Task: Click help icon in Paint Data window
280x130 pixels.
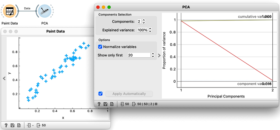Action: [6, 126]
